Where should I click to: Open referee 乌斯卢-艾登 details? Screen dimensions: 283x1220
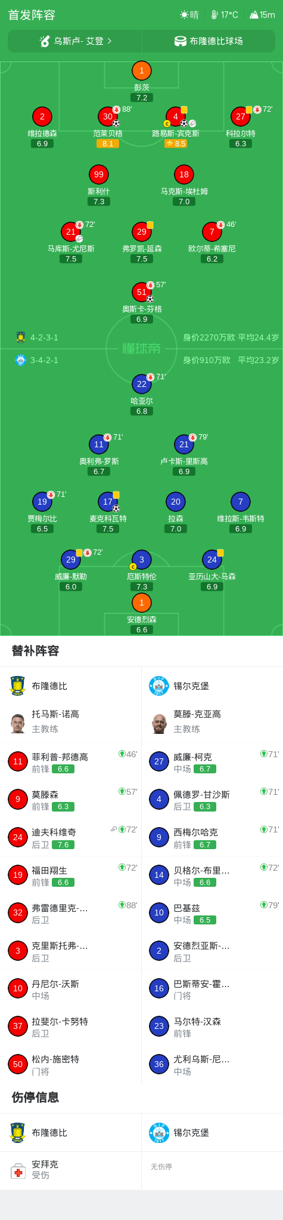[x=75, y=41]
